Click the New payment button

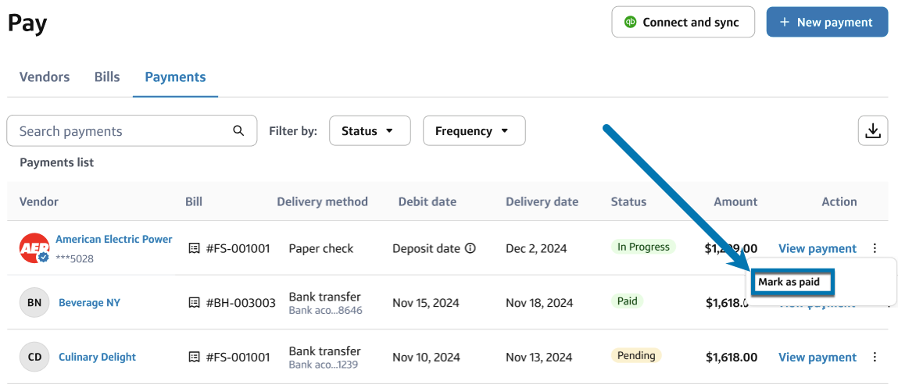click(x=827, y=22)
